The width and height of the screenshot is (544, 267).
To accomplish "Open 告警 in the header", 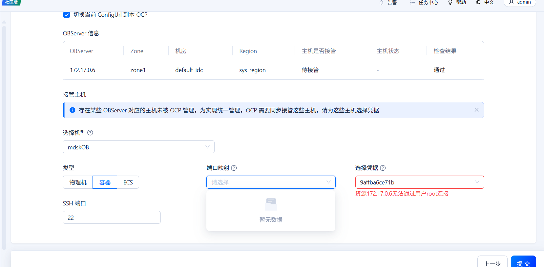I will pyautogui.click(x=392, y=2).
